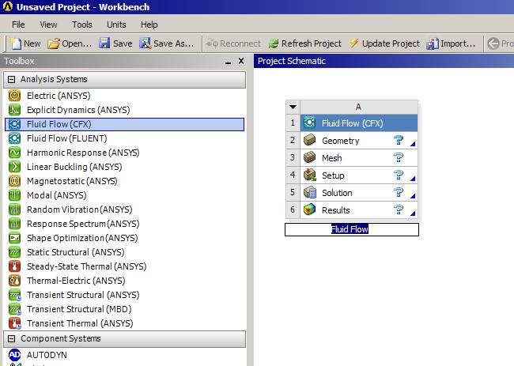This screenshot has width=514, height=366.
Task: Open the Units menu
Action: 116,25
